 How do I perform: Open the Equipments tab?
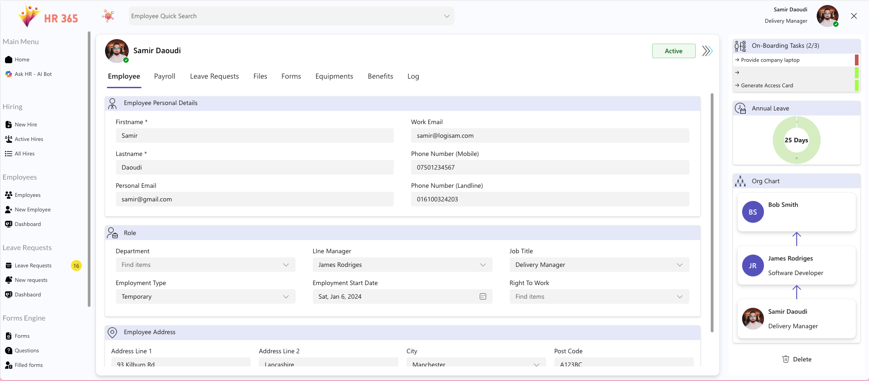[334, 76]
